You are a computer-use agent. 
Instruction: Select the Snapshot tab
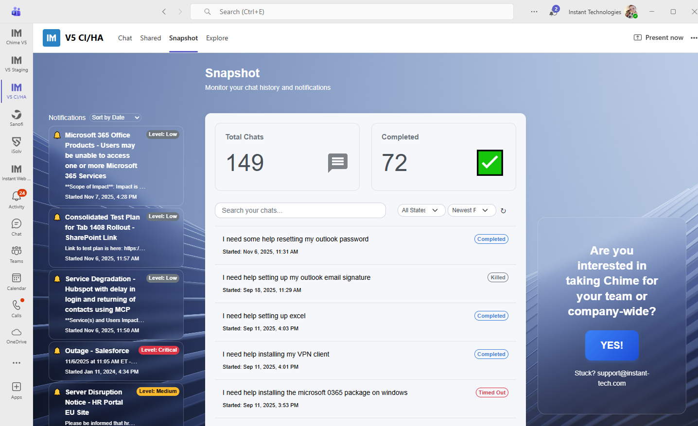(x=183, y=38)
